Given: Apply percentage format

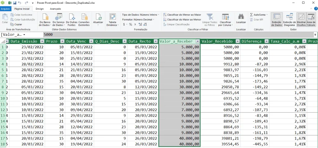Looking at the screenshot, I should [x=130, y=24].
